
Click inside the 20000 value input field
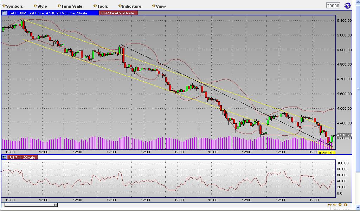pos(333,5)
